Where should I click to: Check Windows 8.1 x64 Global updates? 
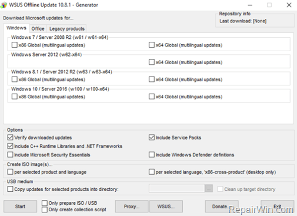click(152, 79)
